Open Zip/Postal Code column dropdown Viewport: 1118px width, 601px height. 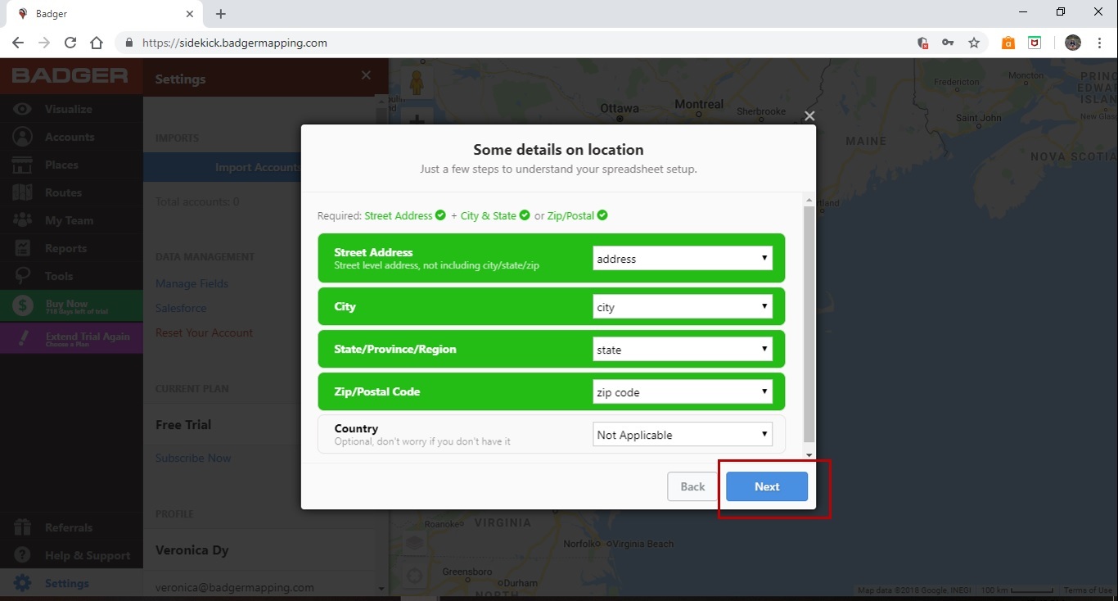(683, 392)
